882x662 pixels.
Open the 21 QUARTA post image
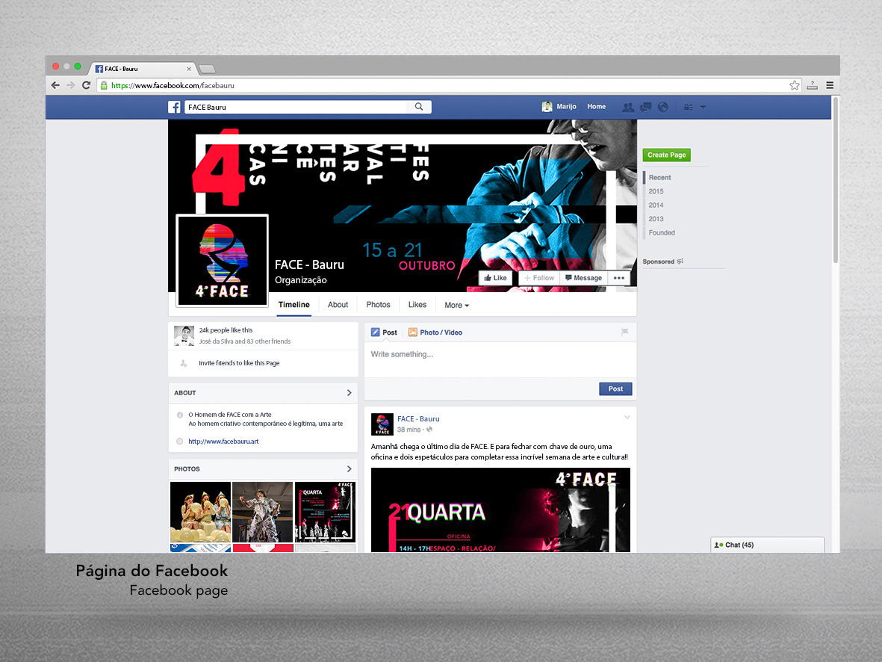coord(500,510)
